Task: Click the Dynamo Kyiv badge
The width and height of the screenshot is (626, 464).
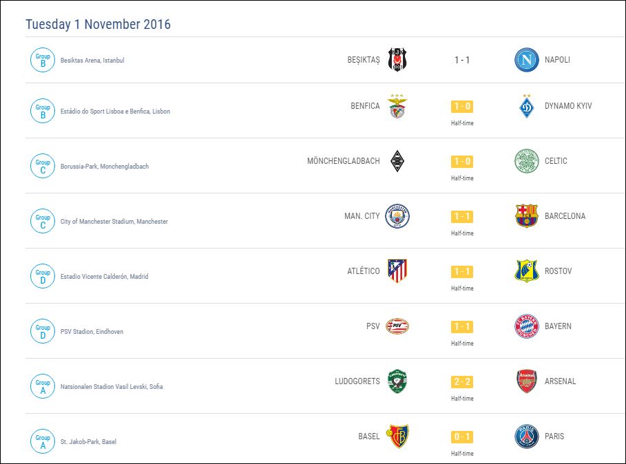Action: click(x=527, y=106)
